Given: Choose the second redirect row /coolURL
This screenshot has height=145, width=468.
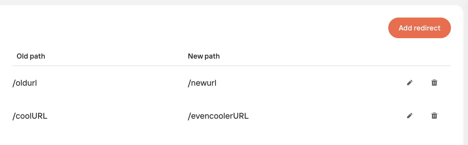Looking at the screenshot, I should click(232, 116).
